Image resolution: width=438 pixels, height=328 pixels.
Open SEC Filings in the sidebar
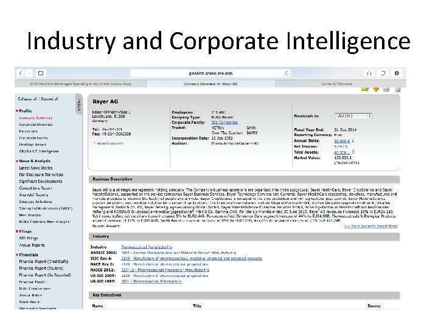pyautogui.click(x=29, y=238)
